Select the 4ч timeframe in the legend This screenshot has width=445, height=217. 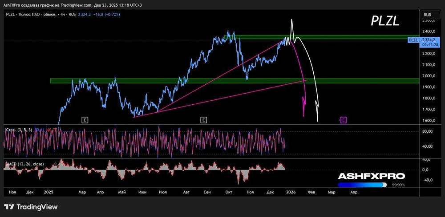[x=62, y=14]
